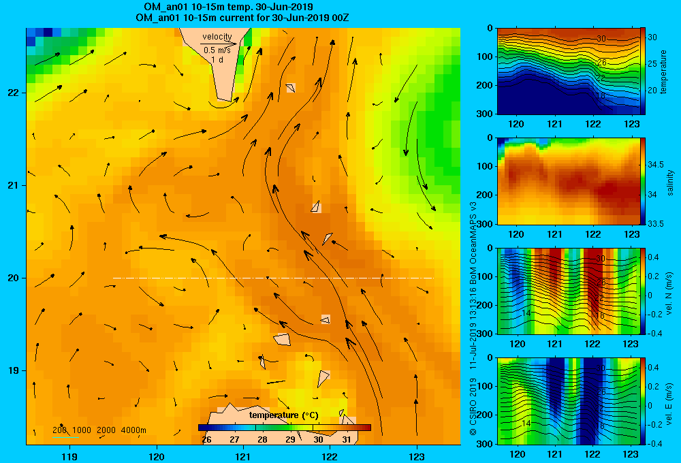The height and width of the screenshot is (463, 681).
Task: Click longitude label 119 under the main map
Action: [69, 456]
